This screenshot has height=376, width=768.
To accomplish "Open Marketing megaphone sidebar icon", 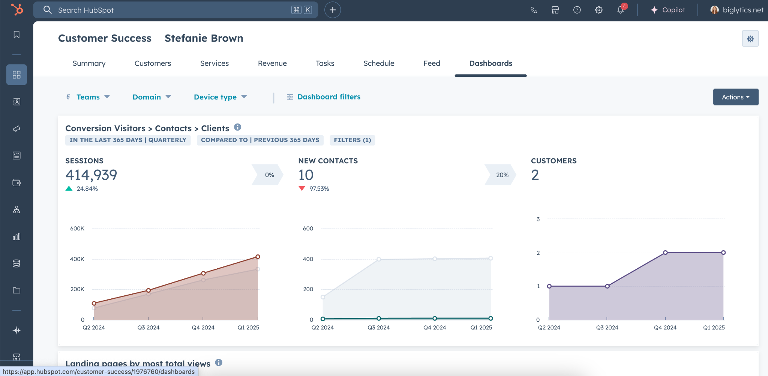I will [x=16, y=129].
